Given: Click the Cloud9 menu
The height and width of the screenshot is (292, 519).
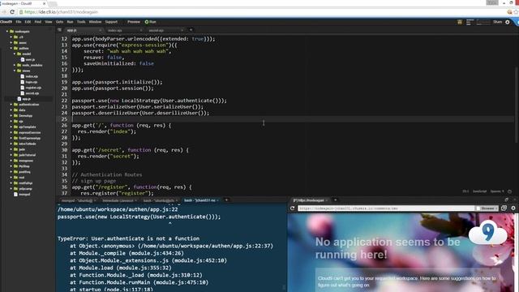Looking at the screenshot, I should 6,22.
